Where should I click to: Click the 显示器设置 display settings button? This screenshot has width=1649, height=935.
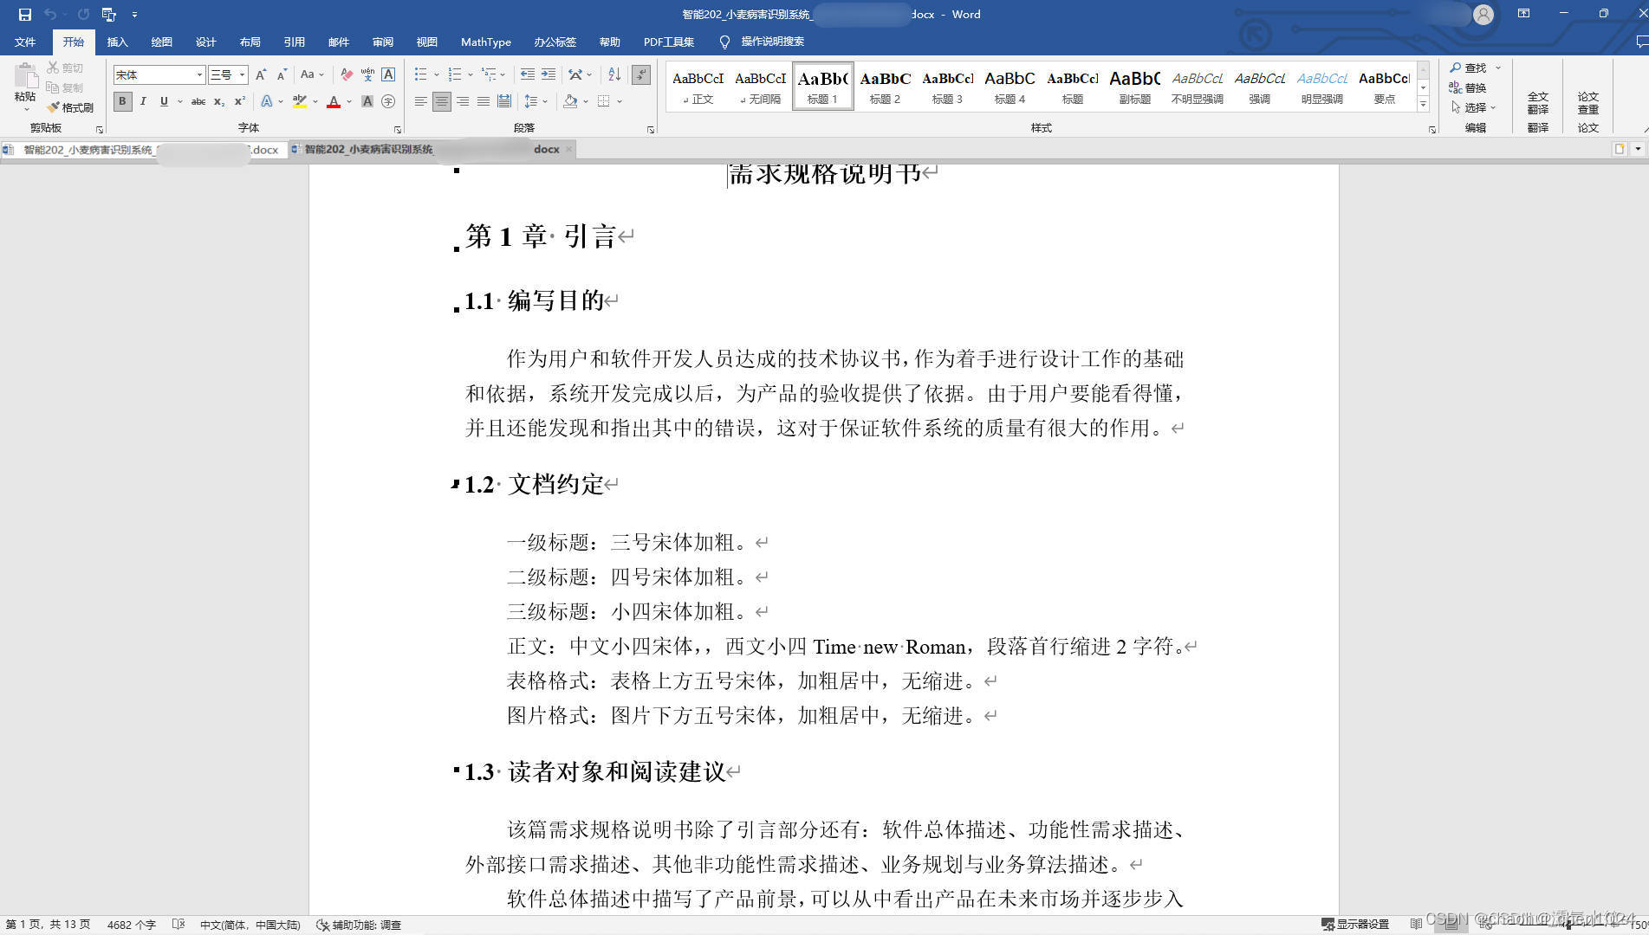coord(1355,925)
